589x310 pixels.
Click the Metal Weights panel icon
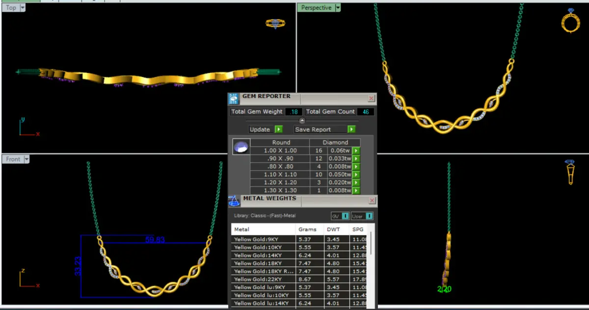[234, 201]
